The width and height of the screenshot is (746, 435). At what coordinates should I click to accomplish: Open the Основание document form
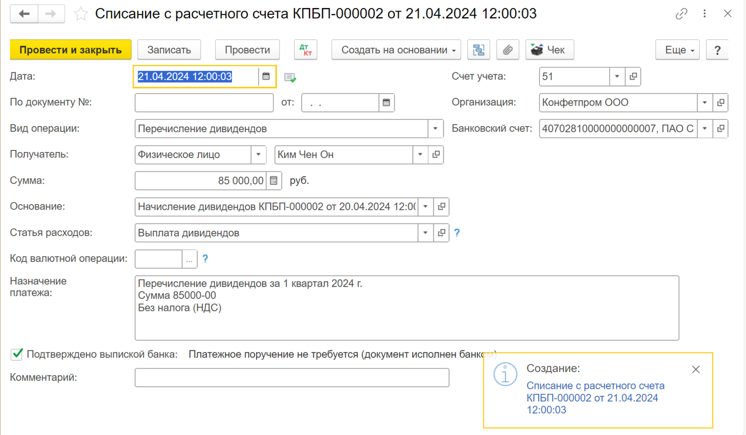point(441,206)
